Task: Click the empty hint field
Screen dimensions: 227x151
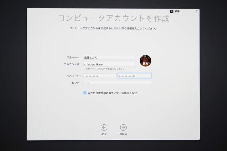Action: [x=117, y=82]
